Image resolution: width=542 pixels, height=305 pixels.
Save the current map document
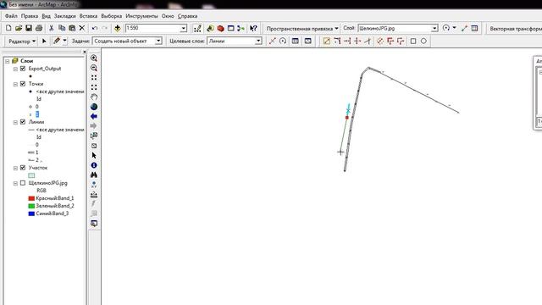pos(29,28)
